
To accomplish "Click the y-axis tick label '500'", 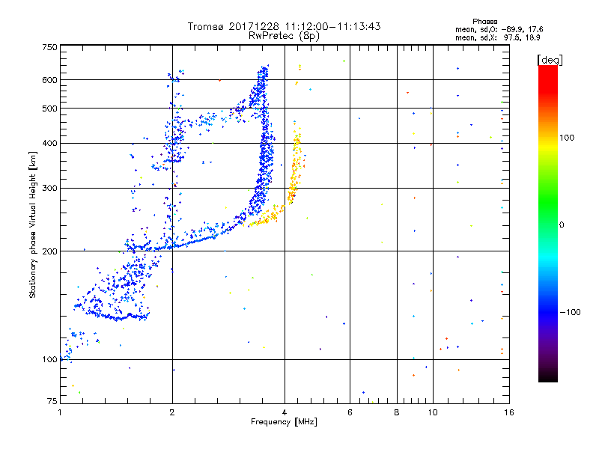I will click(x=49, y=109).
